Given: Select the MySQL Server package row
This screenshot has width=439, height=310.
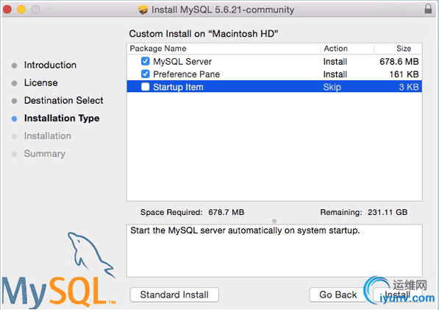Looking at the screenshot, I should click(x=274, y=61).
